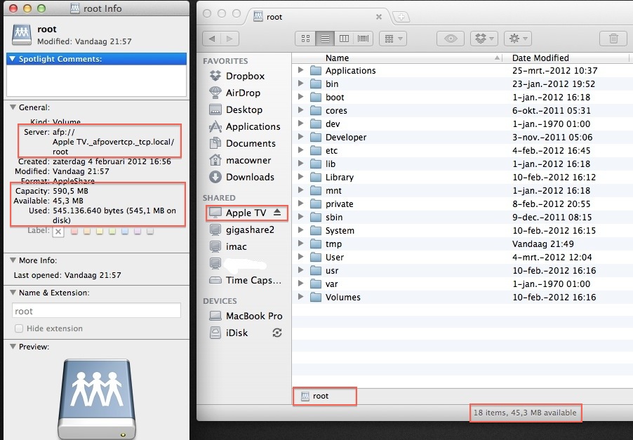Select the etc folder row
Viewport: 633px width, 440px height.
pos(462,151)
